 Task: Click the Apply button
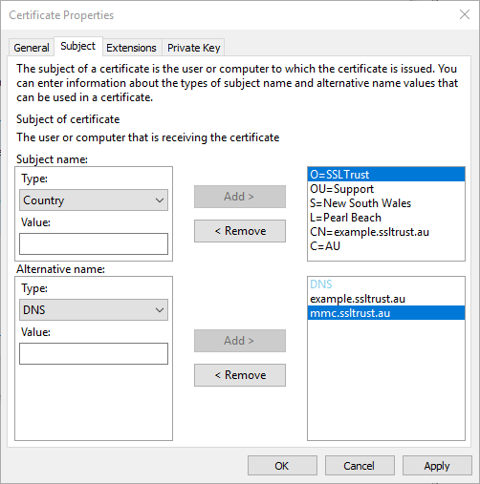[437, 466]
